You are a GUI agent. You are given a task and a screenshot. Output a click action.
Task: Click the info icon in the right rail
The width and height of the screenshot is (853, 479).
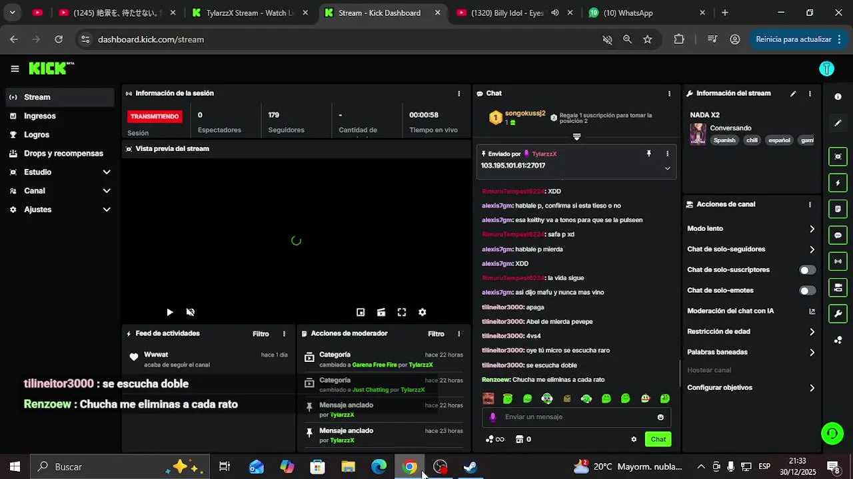tap(838, 96)
